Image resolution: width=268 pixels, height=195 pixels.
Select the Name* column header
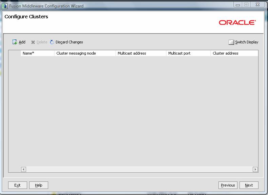[x=37, y=53]
